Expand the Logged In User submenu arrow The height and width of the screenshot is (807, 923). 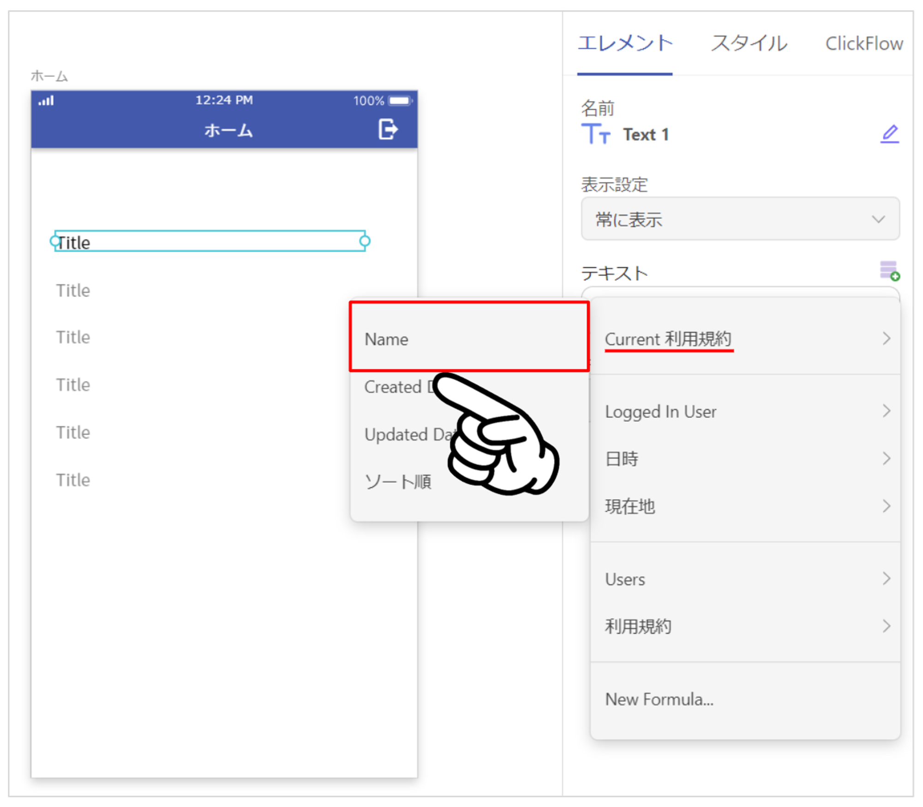(x=886, y=411)
